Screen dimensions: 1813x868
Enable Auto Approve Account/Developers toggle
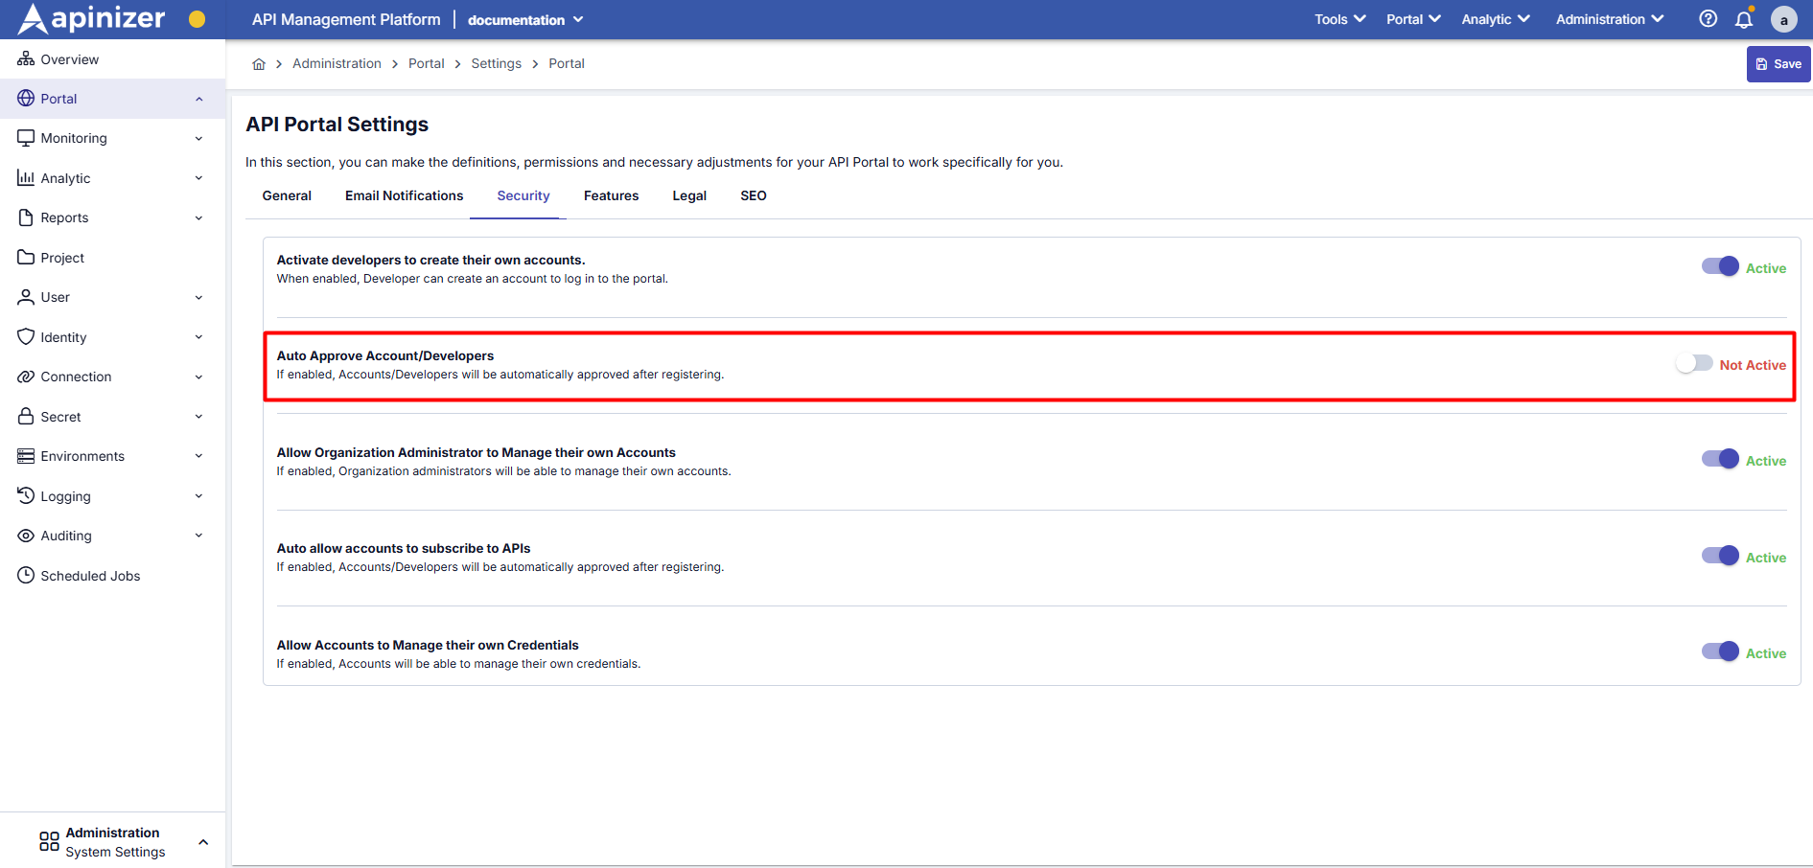1694,363
